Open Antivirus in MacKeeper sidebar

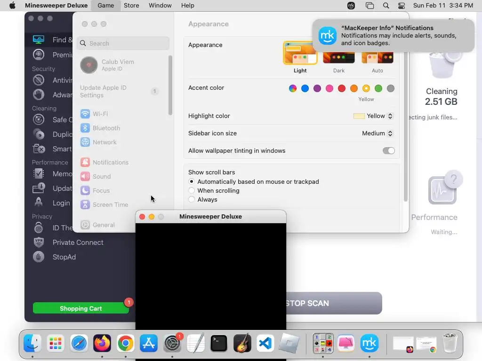pos(52,80)
